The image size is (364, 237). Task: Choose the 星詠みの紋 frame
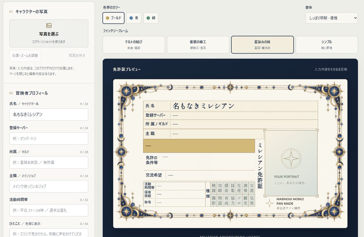tap(262, 45)
